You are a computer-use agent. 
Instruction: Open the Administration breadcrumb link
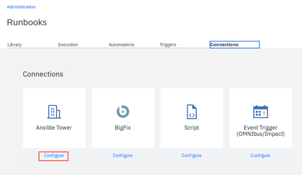pos(21,7)
